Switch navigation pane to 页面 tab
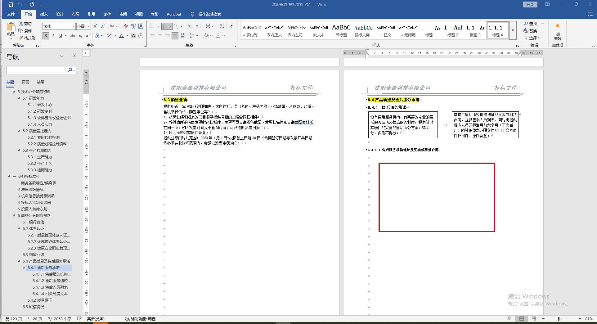The image size is (597, 324). coord(25,82)
